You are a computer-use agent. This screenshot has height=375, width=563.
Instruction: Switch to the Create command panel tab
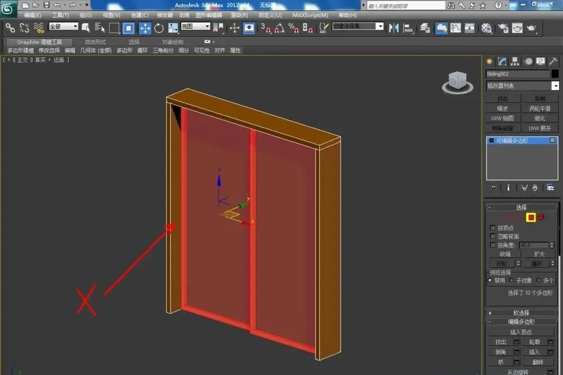[x=489, y=61]
